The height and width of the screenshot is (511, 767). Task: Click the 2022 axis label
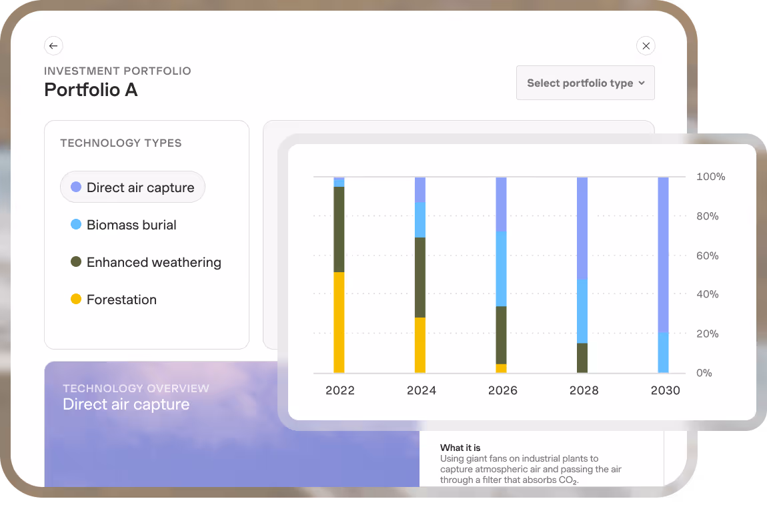click(x=340, y=390)
